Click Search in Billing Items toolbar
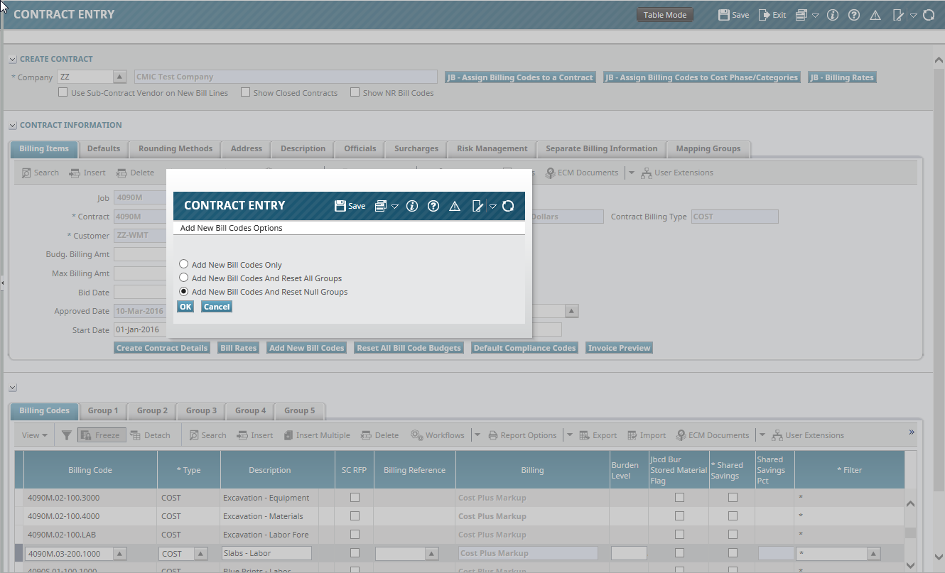 point(40,173)
